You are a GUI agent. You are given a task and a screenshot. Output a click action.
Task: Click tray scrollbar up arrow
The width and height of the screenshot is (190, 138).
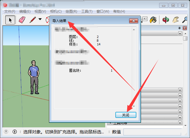[185, 33]
